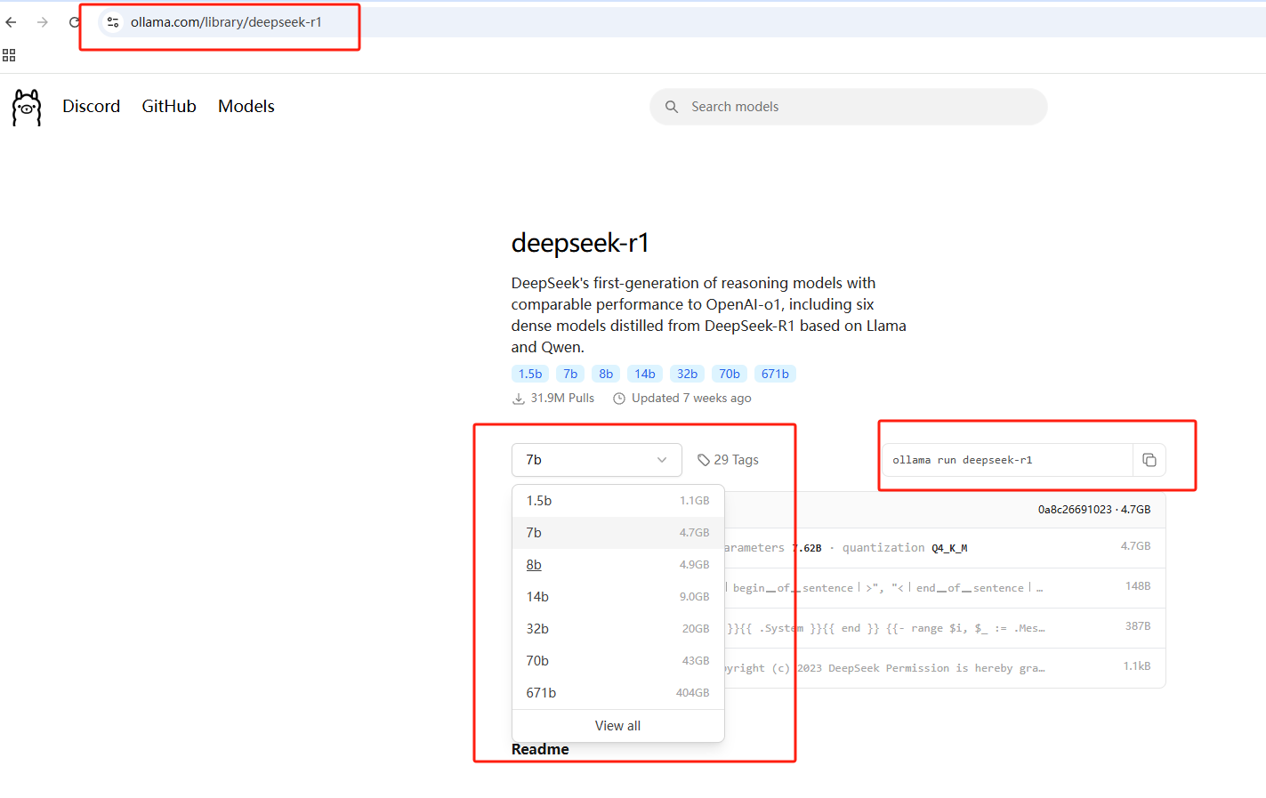The image size is (1266, 798).
Task: Click the address bar URL
Action: coord(226,22)
